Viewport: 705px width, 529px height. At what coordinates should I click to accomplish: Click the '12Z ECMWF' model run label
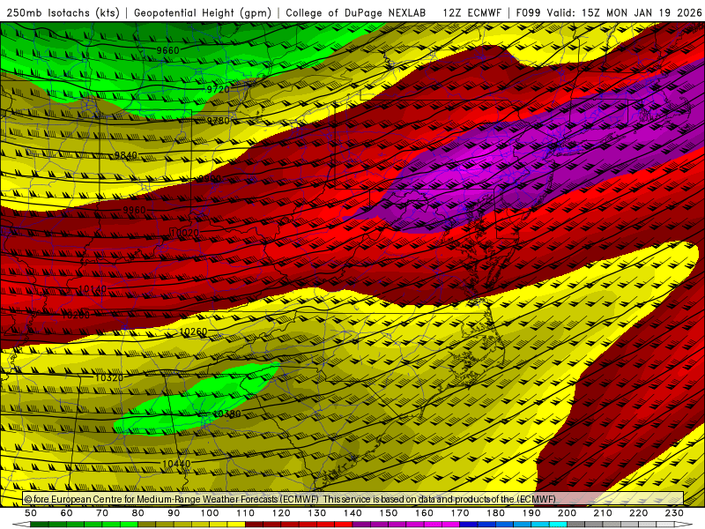coord(471,12)
